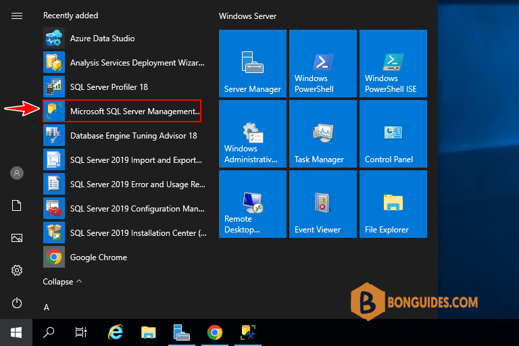Open the Task Manager tile

click(x=323, y=134)
